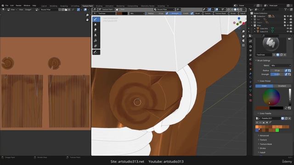Toggle Strength pen pressure button in sidebar

click(286, 74)
